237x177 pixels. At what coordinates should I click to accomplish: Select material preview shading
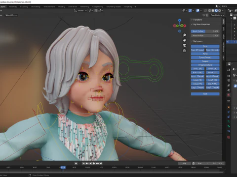pos(216,11)
